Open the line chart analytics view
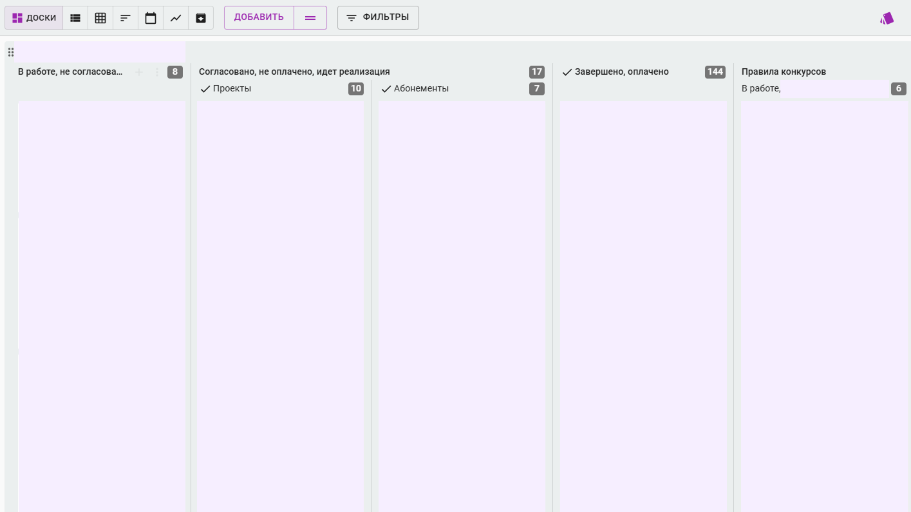The image size is (911, 512). coord(176,18)
